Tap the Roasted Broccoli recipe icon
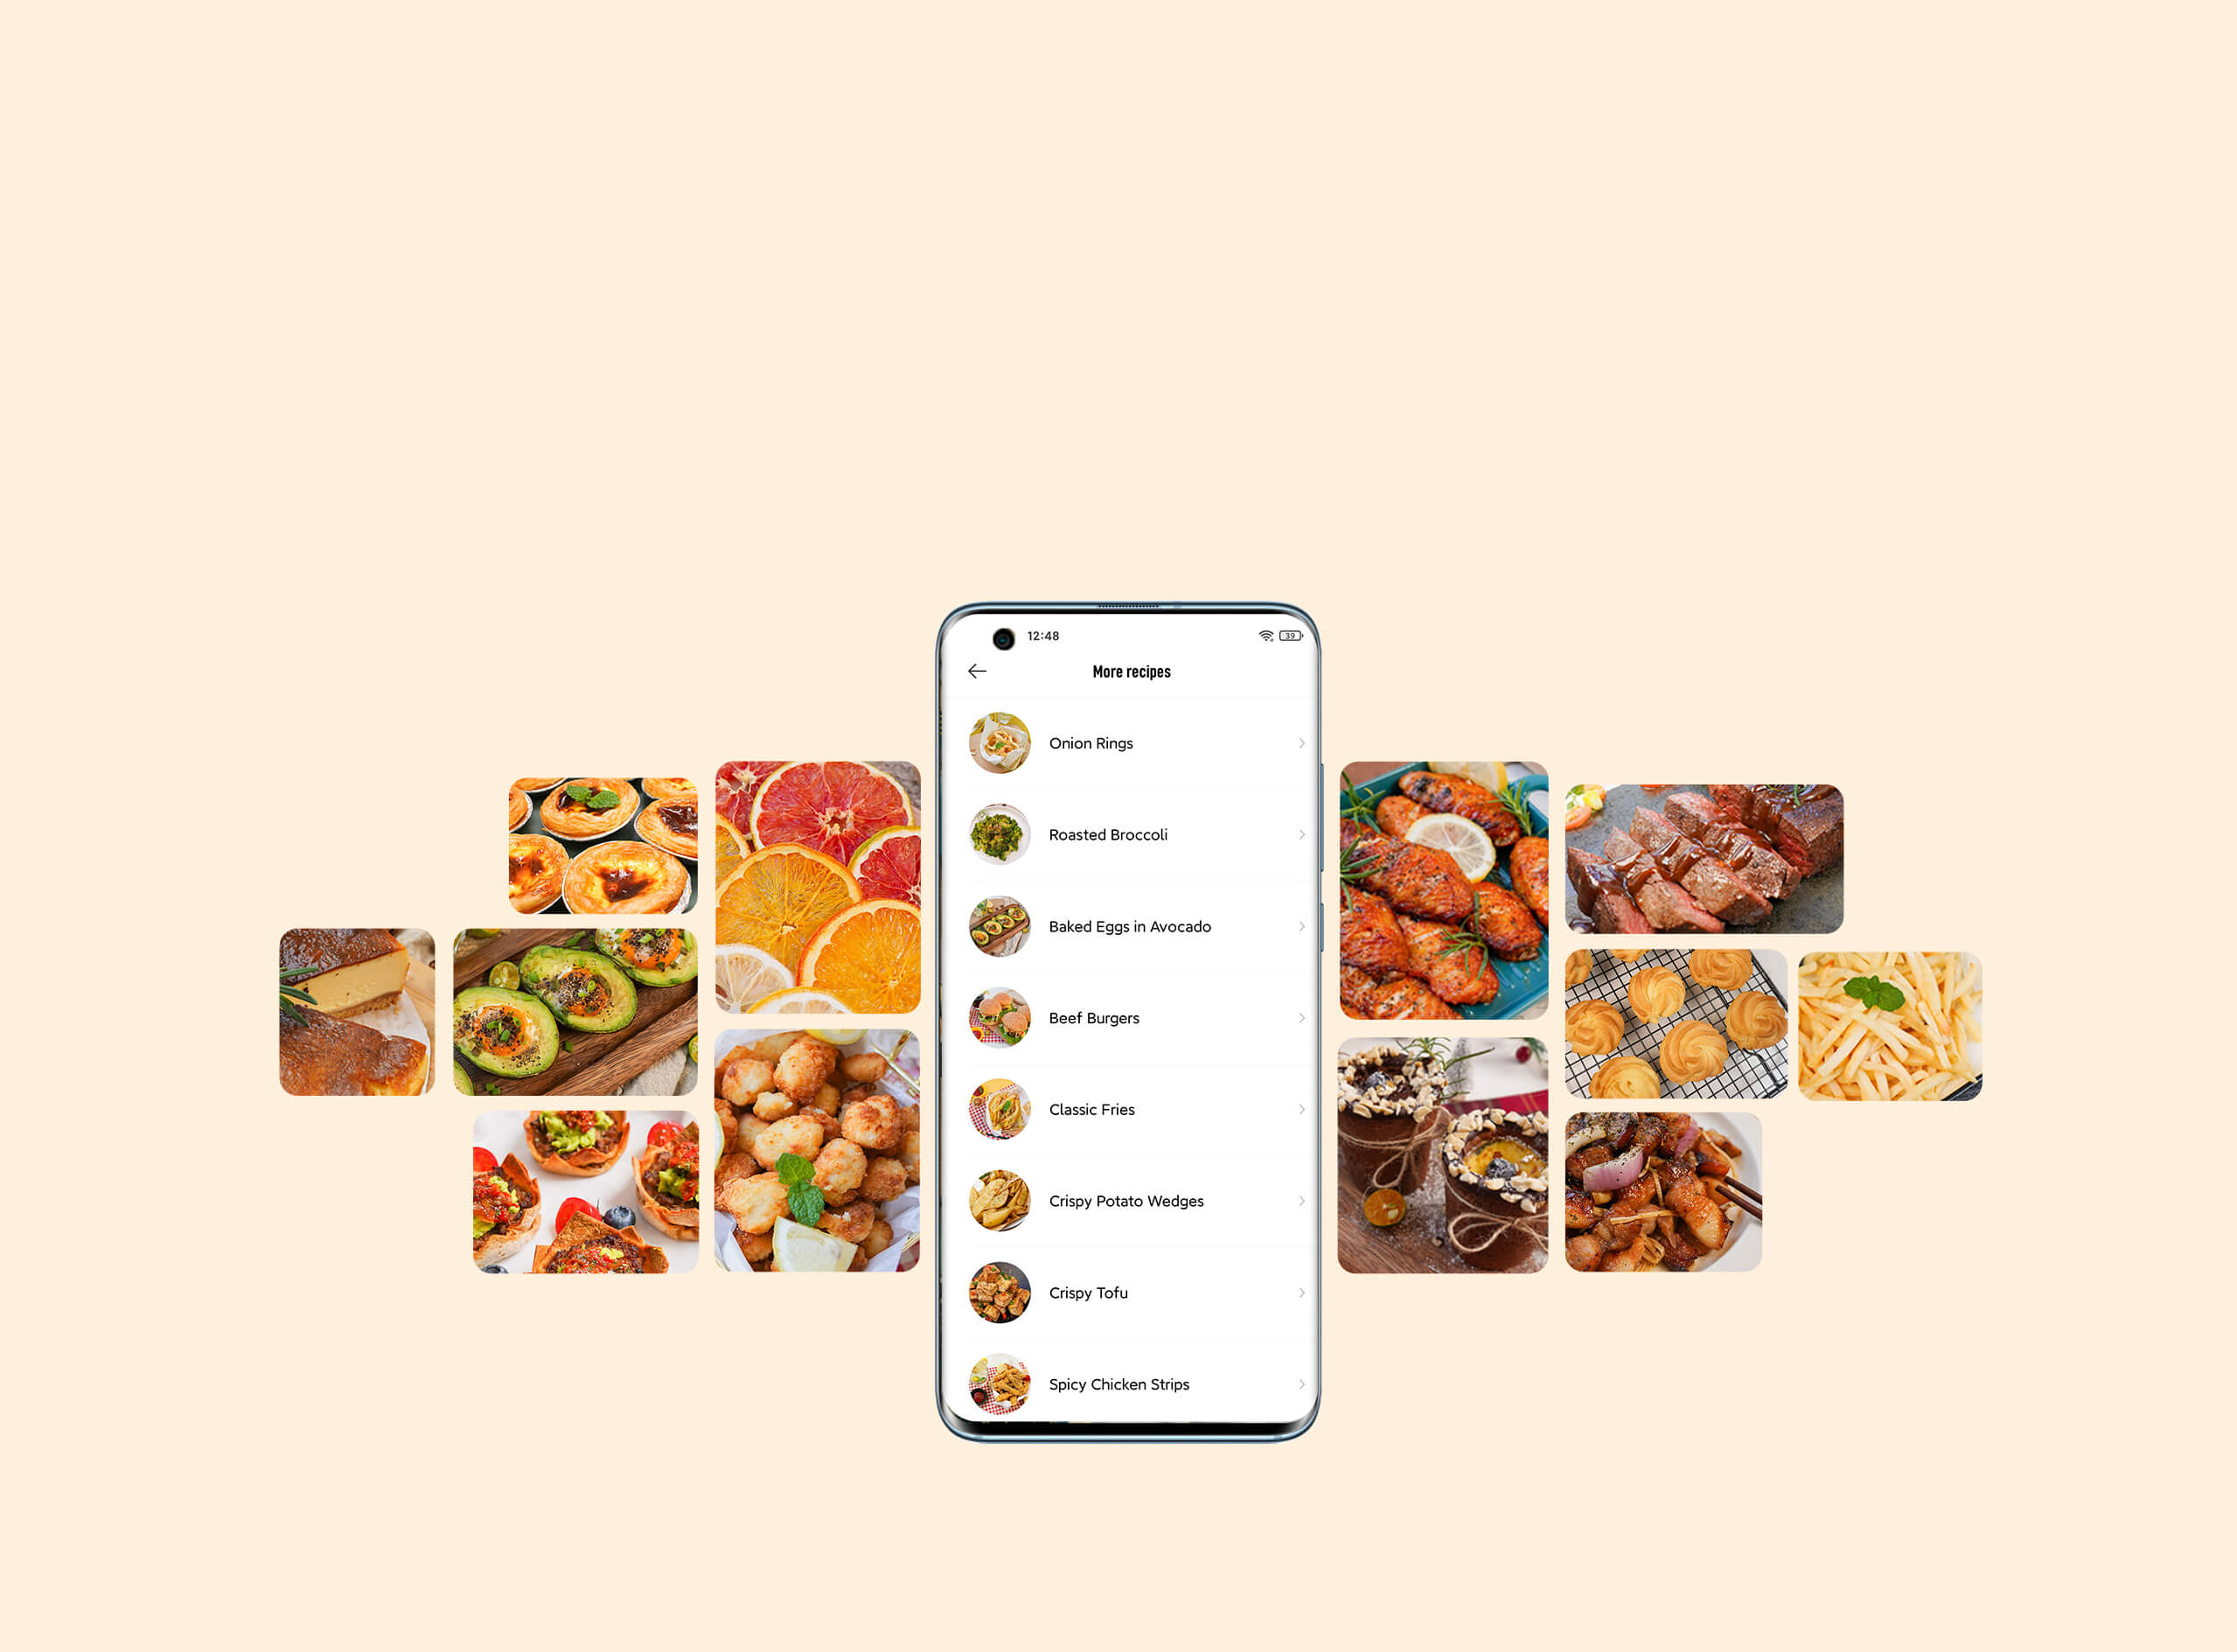Image resolution: width=2237 pixels, height=1652 pixels. click(x=999, y=835)
